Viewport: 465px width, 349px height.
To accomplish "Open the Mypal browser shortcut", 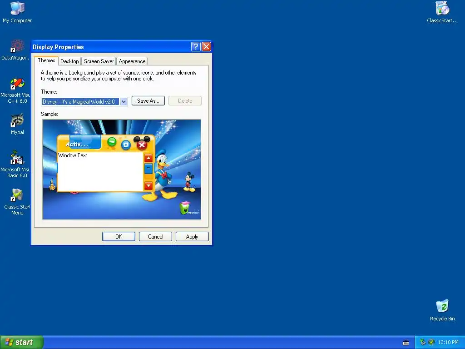I will pos(17,124).
